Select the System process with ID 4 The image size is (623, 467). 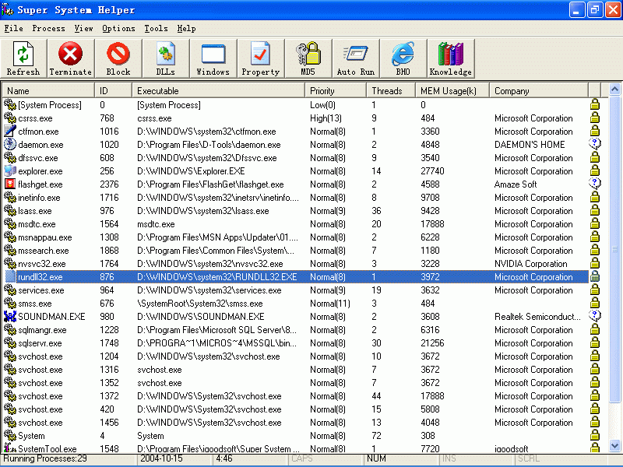[x=31, y=436]
